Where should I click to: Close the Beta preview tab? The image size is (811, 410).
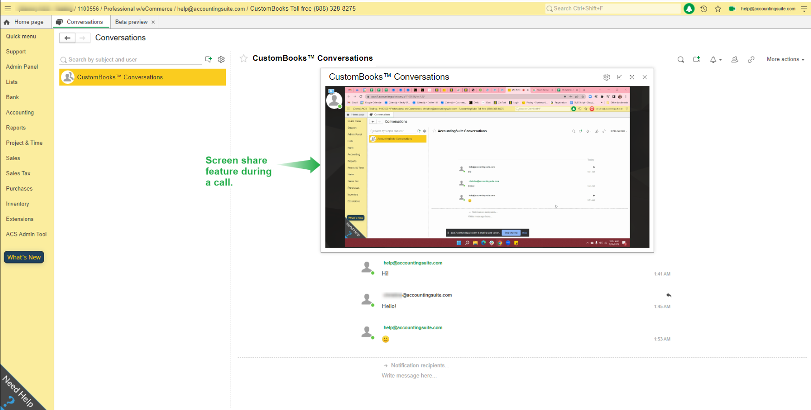click(153, 22)
